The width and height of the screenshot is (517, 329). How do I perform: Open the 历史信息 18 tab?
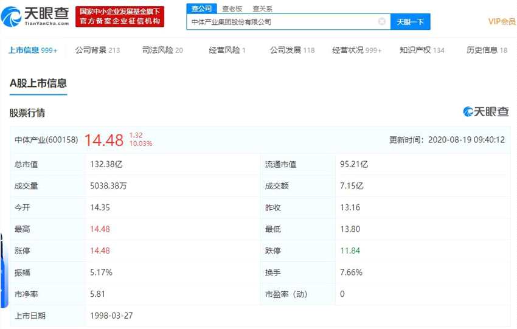point(487,50)
